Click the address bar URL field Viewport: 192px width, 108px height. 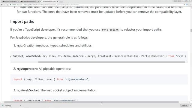tap(97, 5)
